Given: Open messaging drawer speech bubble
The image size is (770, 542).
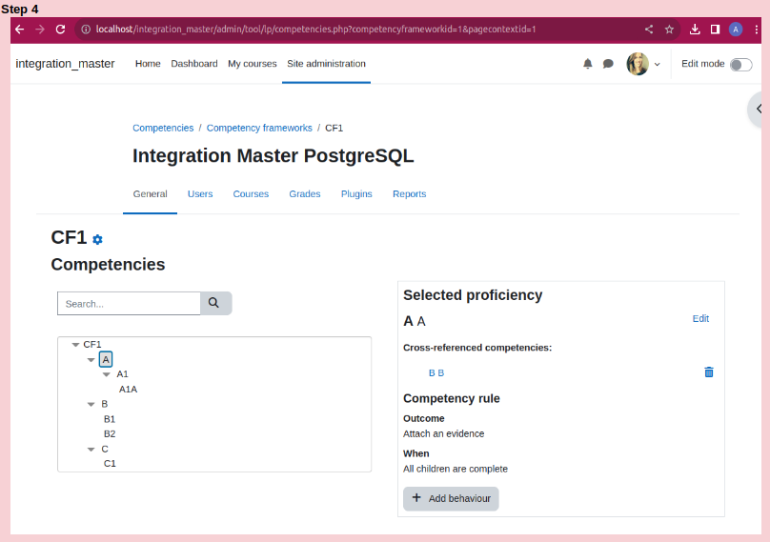Looking at the screenshot, I should tap(608, 64).
